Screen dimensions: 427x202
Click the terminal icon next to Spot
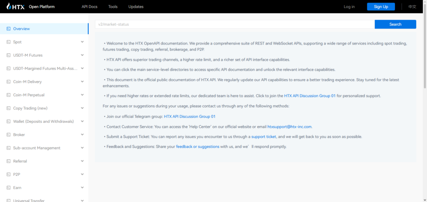tap(8, 42)
